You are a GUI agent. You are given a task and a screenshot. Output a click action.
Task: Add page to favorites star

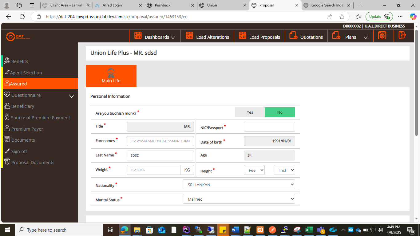(x=342, y=17)
